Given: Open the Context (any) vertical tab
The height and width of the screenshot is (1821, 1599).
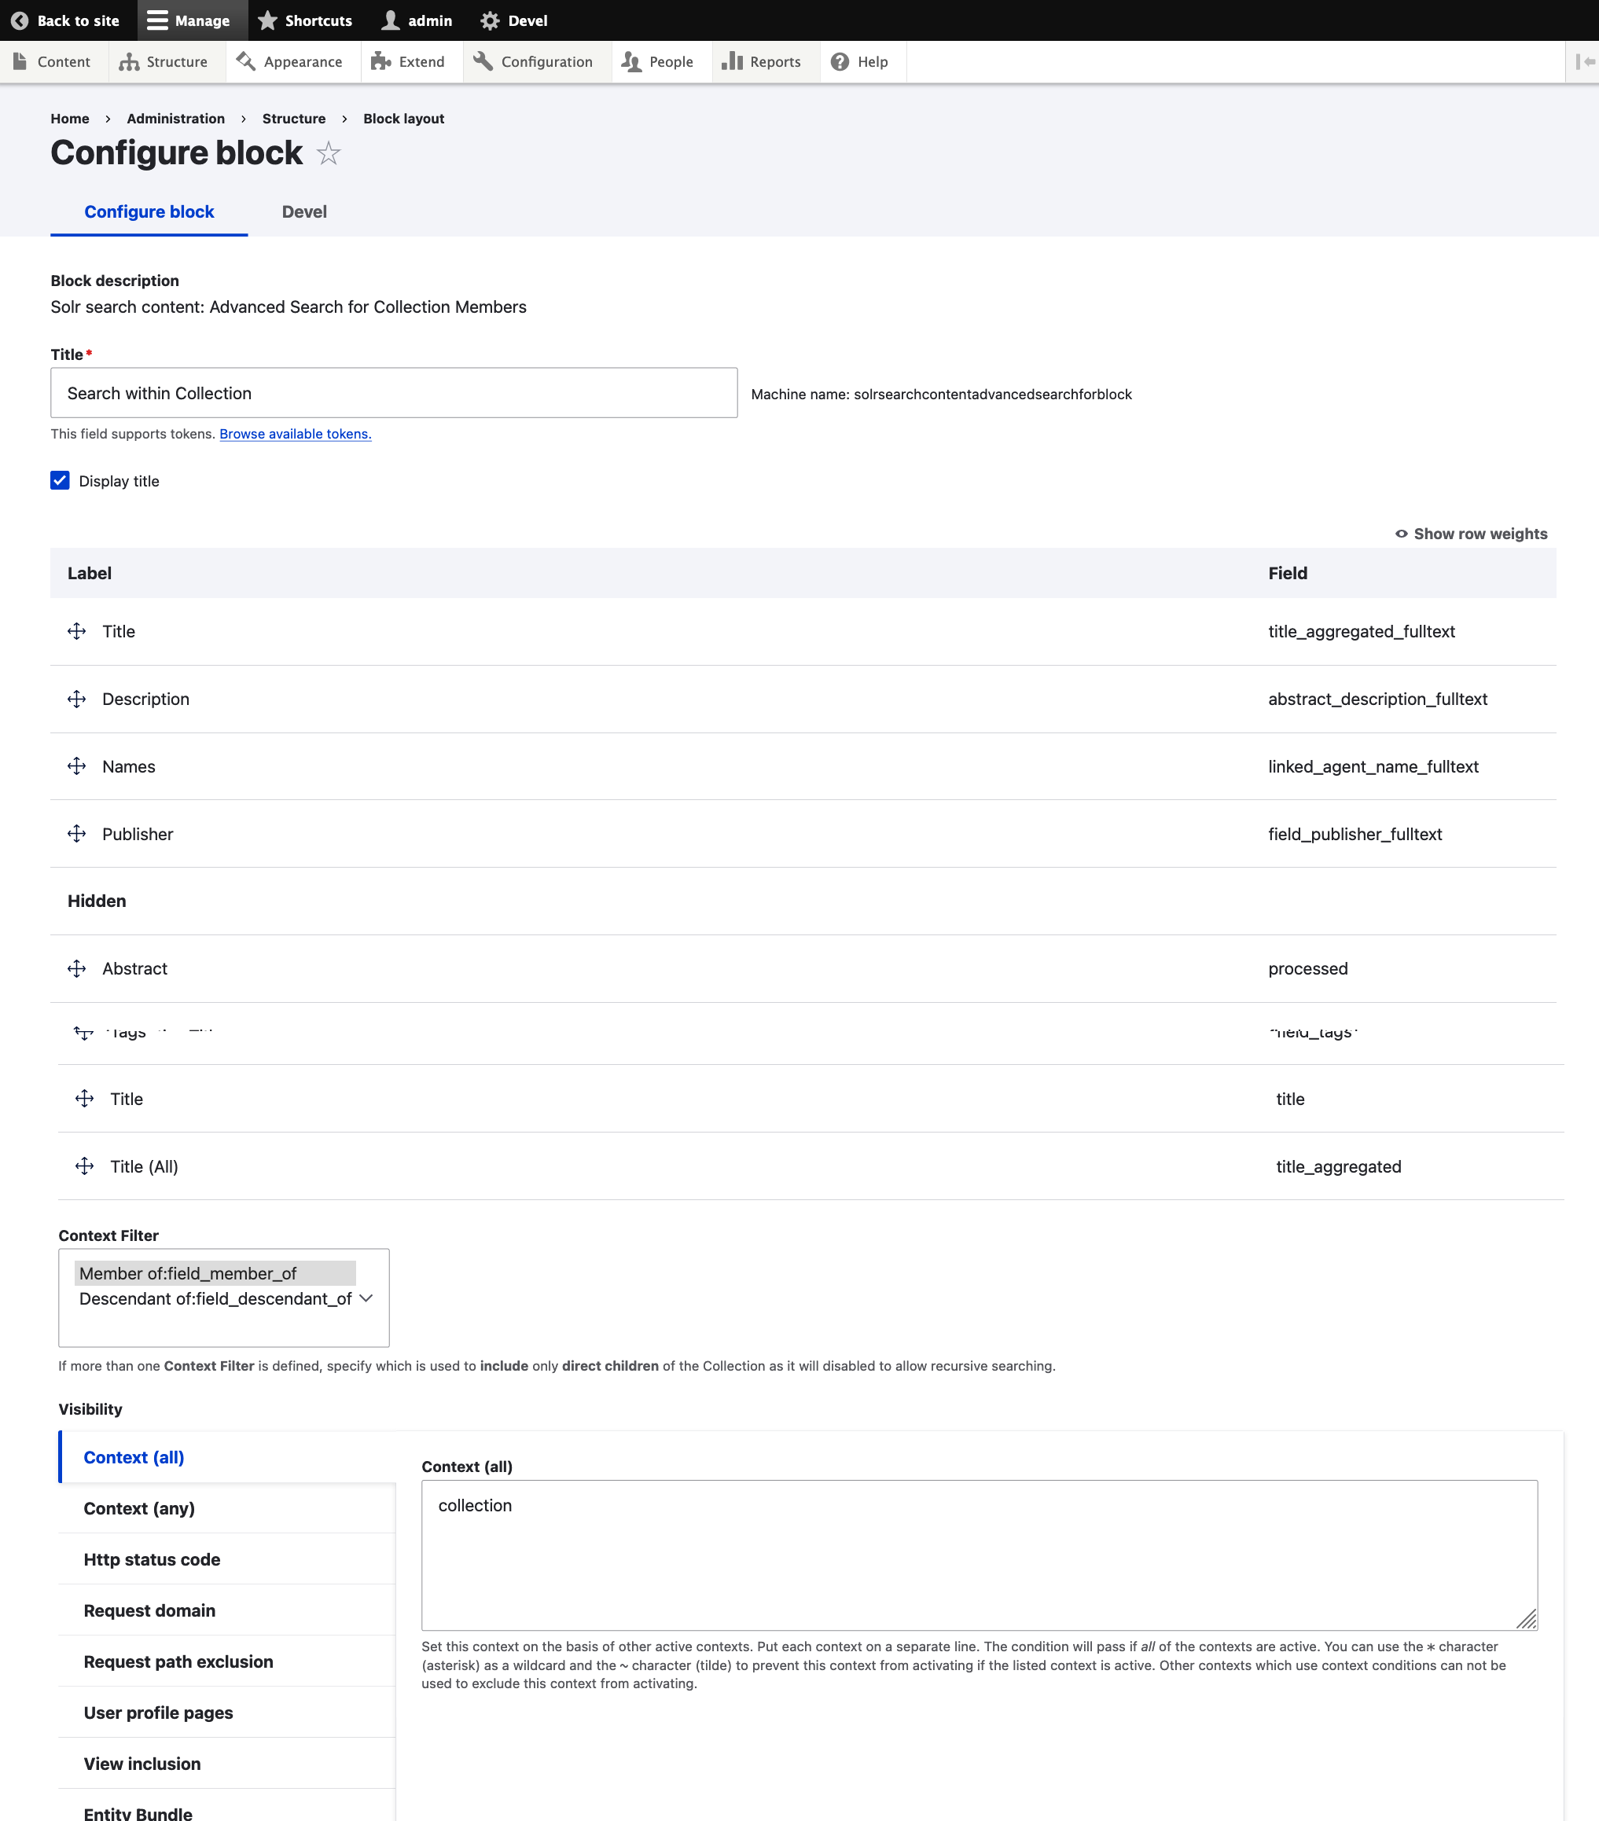Looking at the screenshot, I should pyautogui.click(x=139, y=1508).
